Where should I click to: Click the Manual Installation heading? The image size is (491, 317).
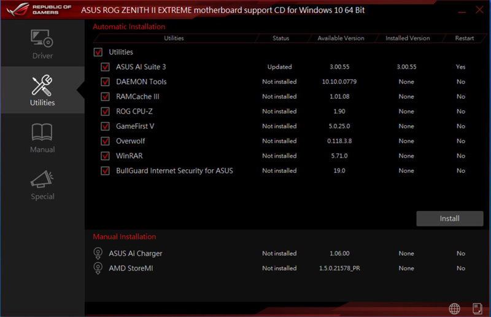(x=125, y=237)
